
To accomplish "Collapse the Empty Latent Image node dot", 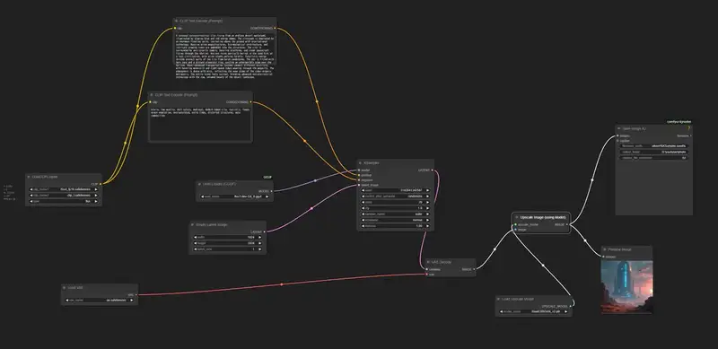I will [193, 225].
